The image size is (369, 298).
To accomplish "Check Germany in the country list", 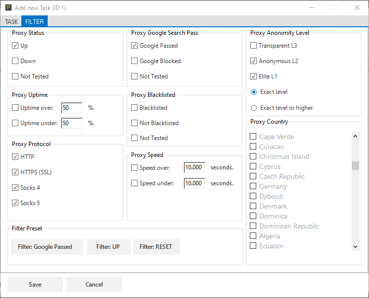I will coord(253,186).
